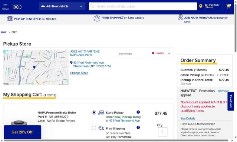237x142 pixels.
Task: Click the Pickup In Store Total label
Action: (x=197, y=80)
